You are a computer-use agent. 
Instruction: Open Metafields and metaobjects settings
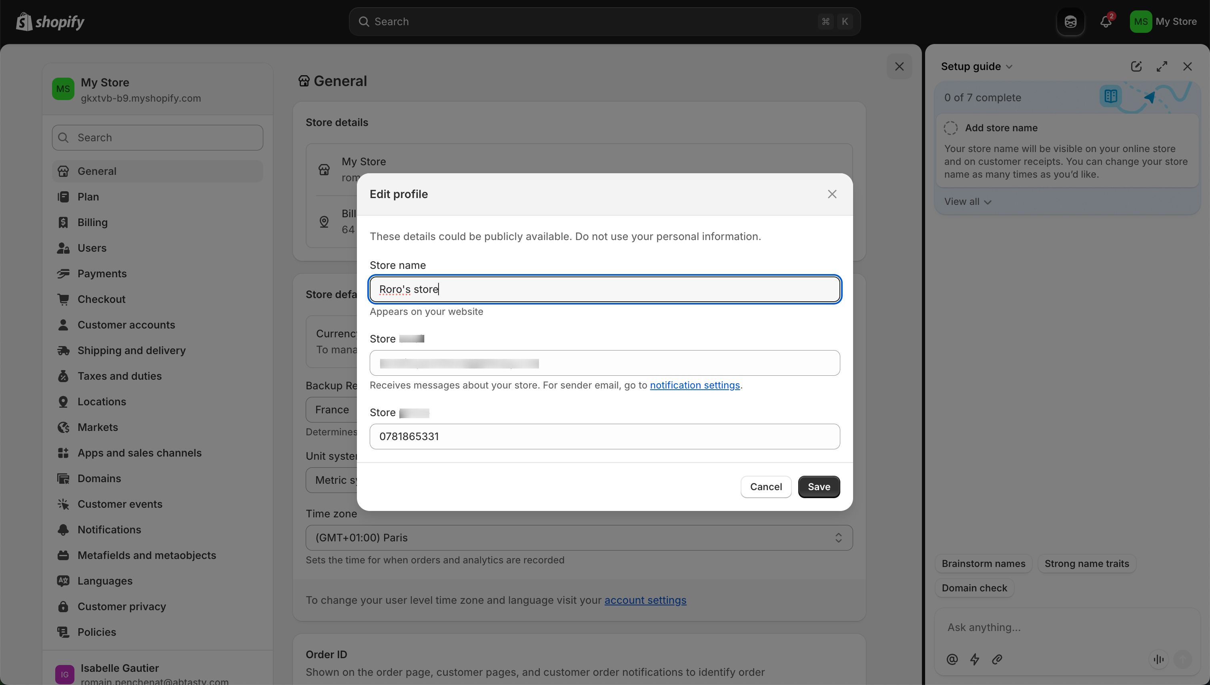click(147, 555)
